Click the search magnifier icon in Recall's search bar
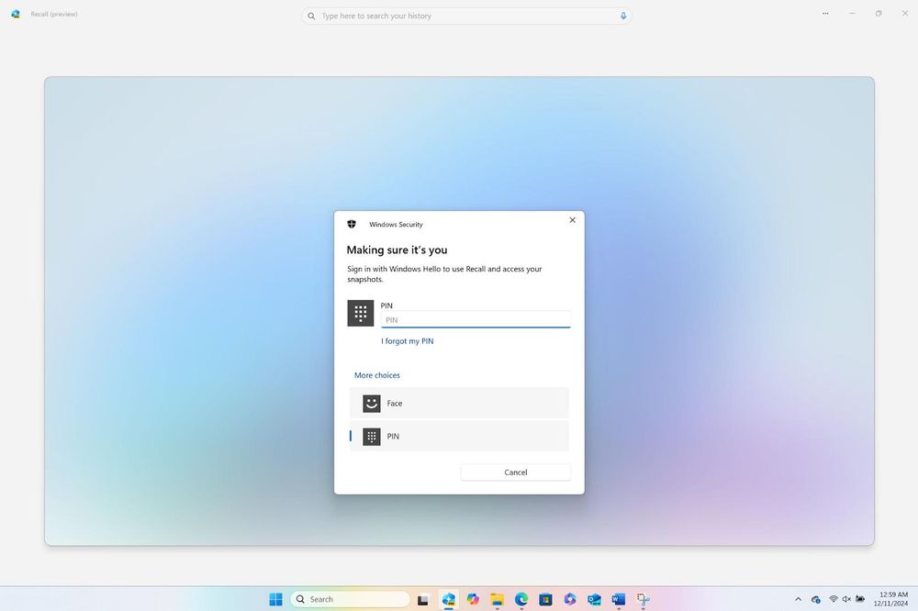The width and height of the screenshot is (918, 611). click(x=311, y=16)
